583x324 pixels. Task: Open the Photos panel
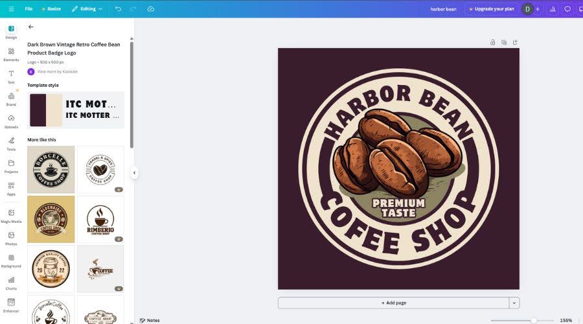[11, 238]
